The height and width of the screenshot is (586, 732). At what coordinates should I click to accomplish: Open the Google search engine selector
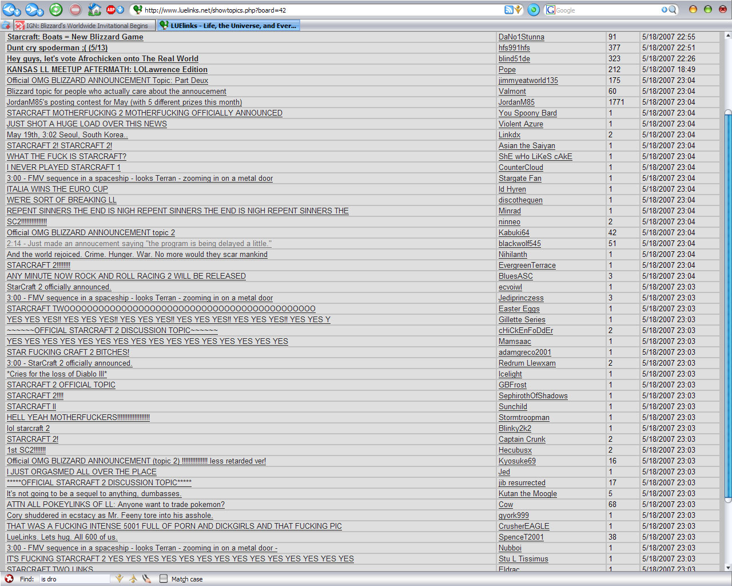tap(550, 10)
